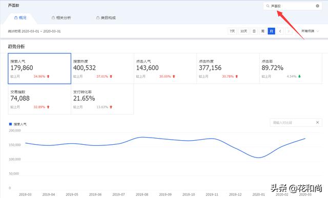Choose the 日 (day) granularity
This screenshot has height=198, width=328.
254,31
